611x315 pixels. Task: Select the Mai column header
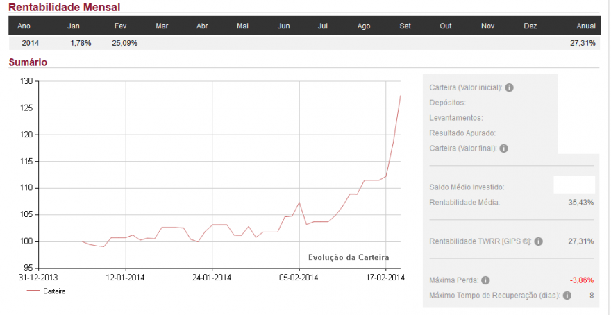242,26
